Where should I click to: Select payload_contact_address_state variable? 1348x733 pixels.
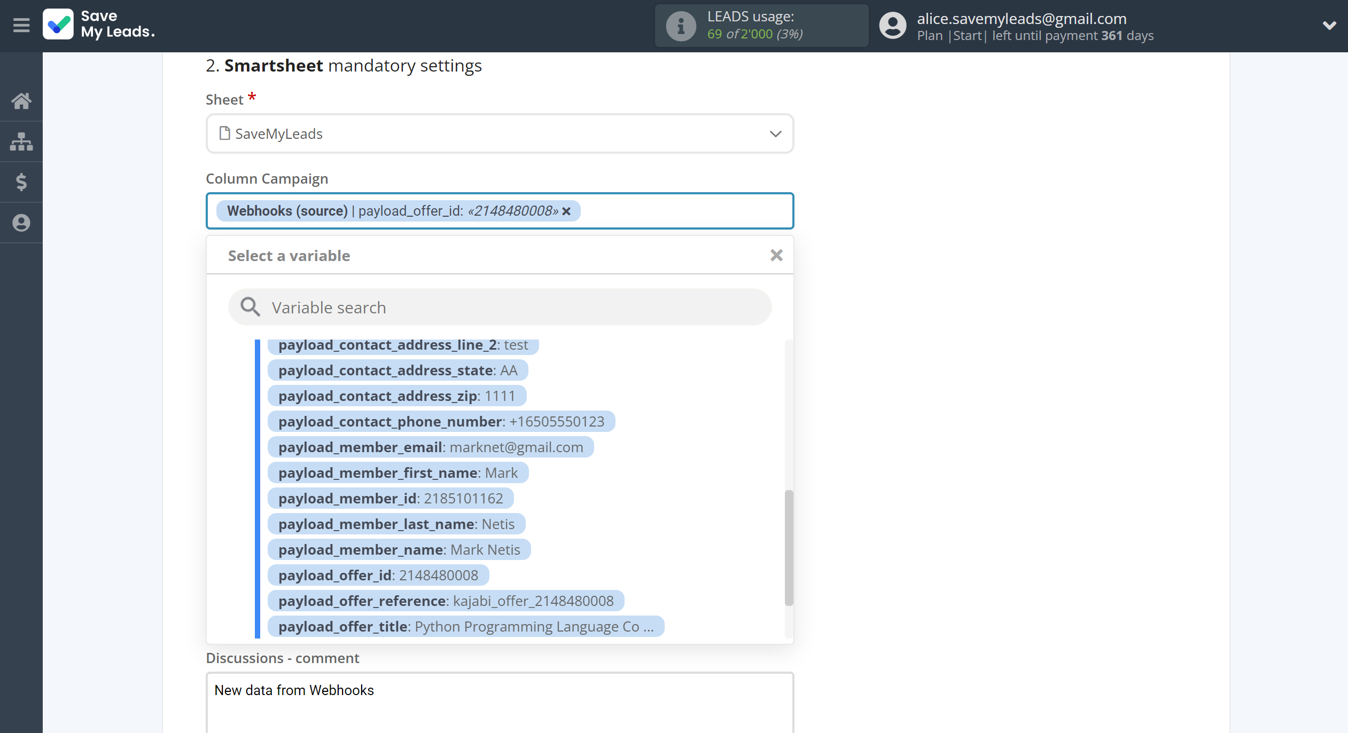pos(398,371)
